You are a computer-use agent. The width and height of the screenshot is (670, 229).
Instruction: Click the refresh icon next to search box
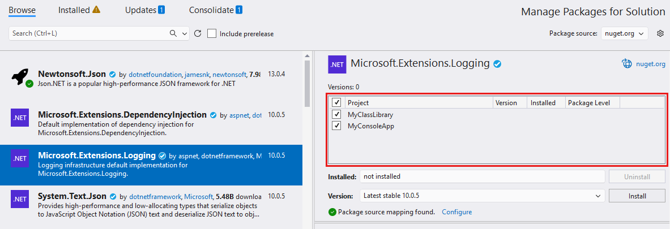click(x=198, y=33)
